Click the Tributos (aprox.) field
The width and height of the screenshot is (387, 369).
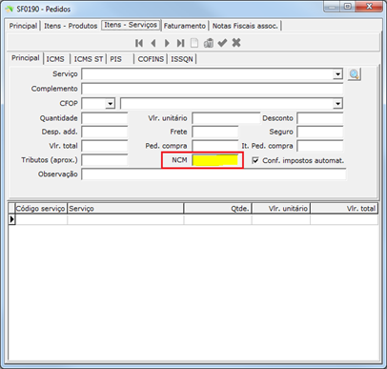point(105,160)
